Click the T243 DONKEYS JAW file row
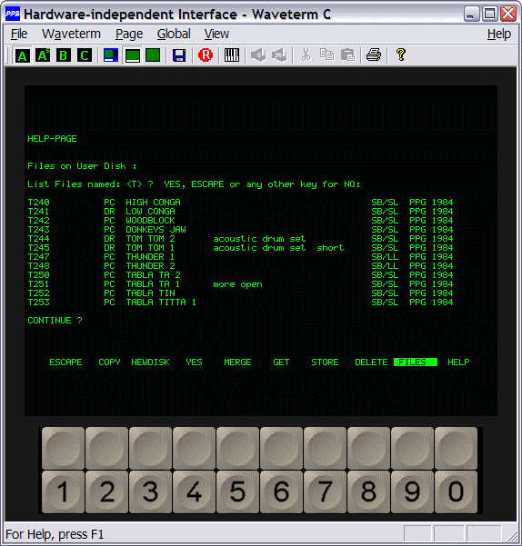The image size is (522, 546). (x=240, y=230)
